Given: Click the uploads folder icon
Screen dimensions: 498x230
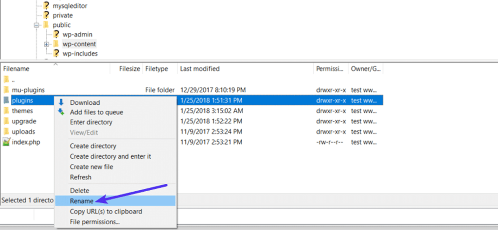Looking at the screenshot, I should (x=6, y=131).
